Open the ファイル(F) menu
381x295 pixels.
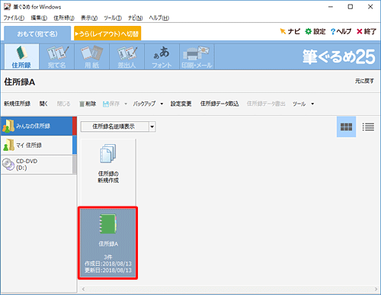click(14, 18)
